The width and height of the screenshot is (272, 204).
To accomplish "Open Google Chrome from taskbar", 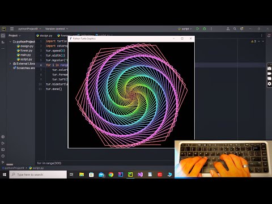I will tap(111, 175).
